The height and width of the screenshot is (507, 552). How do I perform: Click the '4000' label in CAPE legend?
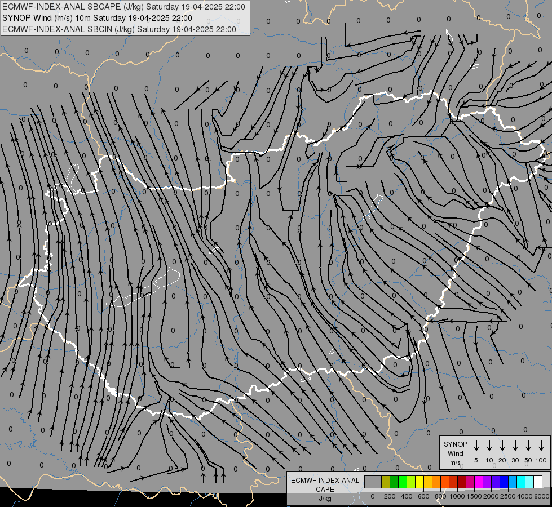[525, 496]
